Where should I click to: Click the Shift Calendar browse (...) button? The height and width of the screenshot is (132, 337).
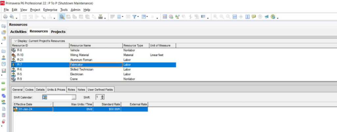coord(74,97)
